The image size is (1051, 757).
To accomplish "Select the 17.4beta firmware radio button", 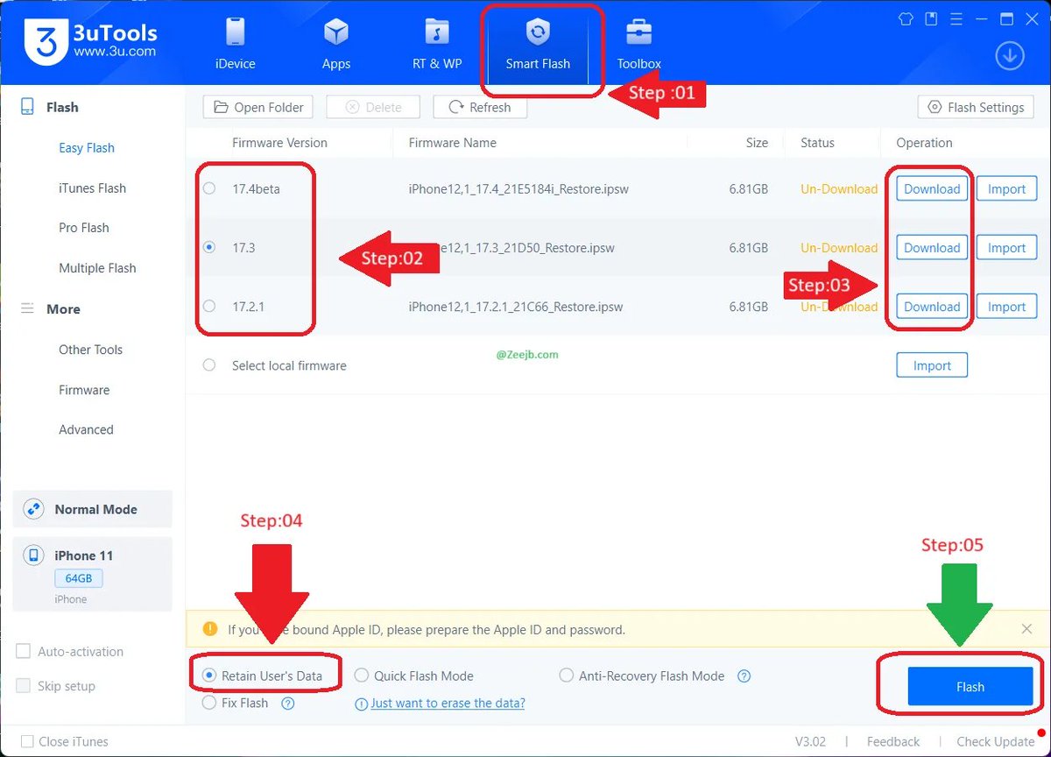I will [x=208, y=188].
